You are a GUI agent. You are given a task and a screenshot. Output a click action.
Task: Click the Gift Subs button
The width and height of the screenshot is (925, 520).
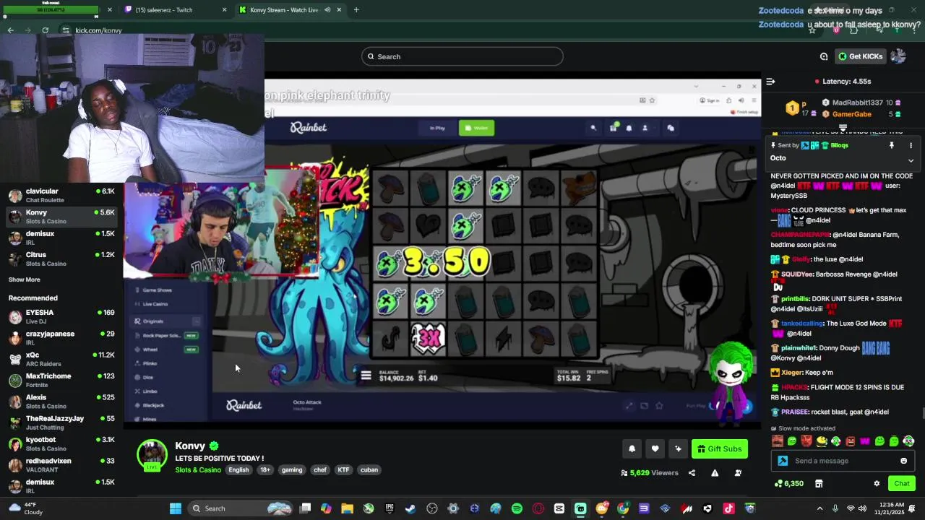coord(720,448)
